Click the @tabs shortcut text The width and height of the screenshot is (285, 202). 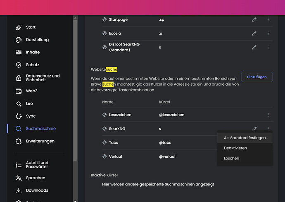(x=165, y=143)
